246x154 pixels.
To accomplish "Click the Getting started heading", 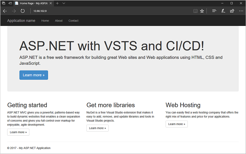I will (x=27, y=105).
